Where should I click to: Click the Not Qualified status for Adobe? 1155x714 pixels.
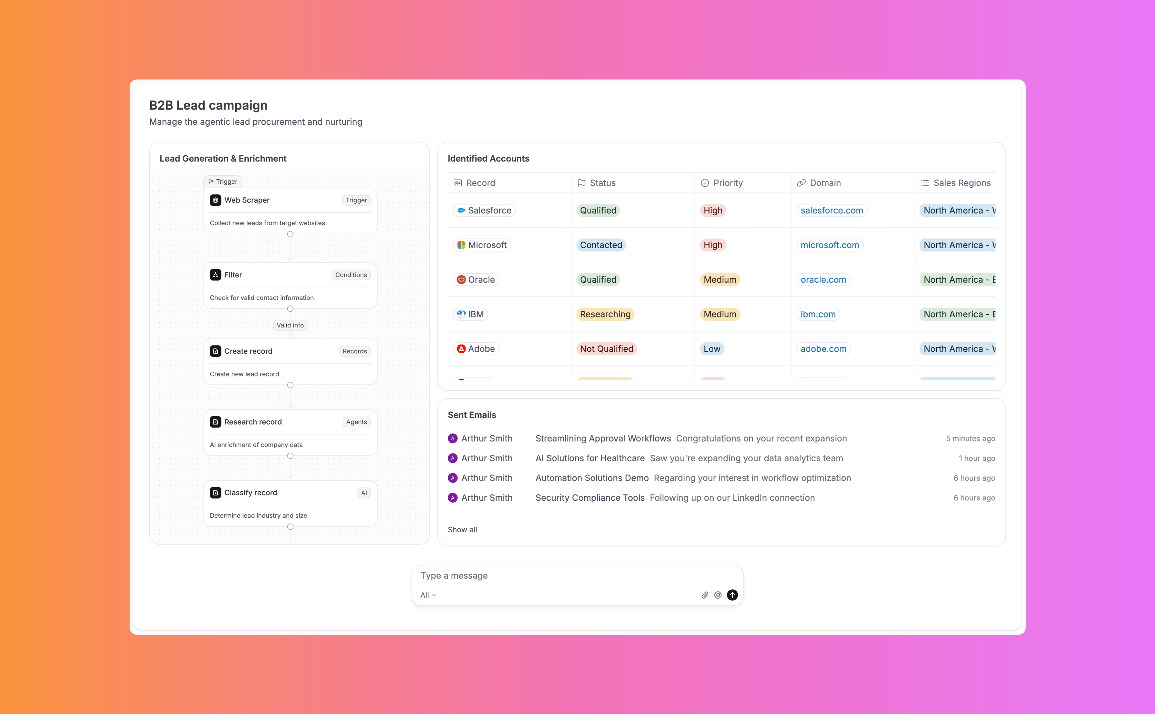pyautogui.click(x=607, y=349)
